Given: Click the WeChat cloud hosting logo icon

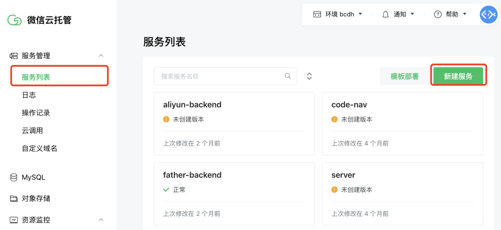Looking at the screenshot, I should (14, 20).
